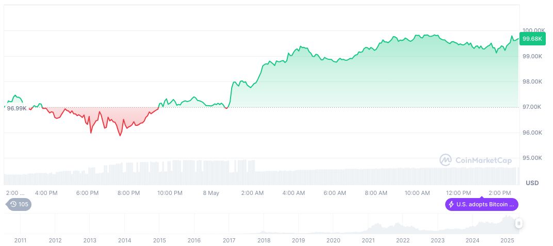Select the green 99.68K current price tag
The width and height of the screenshot is (553, 246).
pyautogui.click(x=532, y=39)
